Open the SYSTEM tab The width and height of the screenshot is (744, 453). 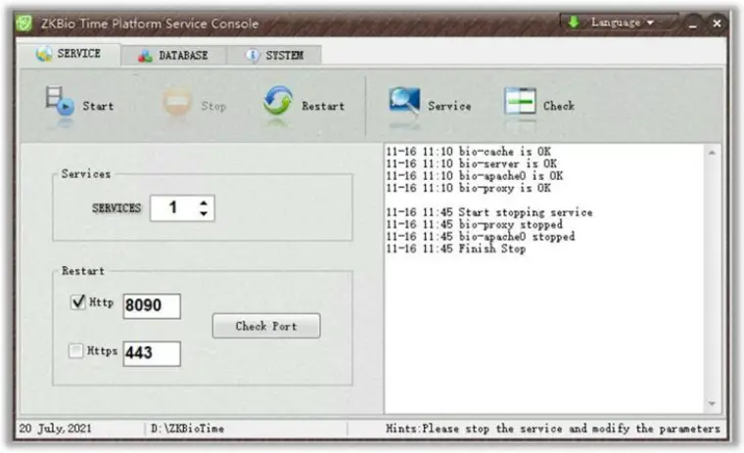point(275,56)
